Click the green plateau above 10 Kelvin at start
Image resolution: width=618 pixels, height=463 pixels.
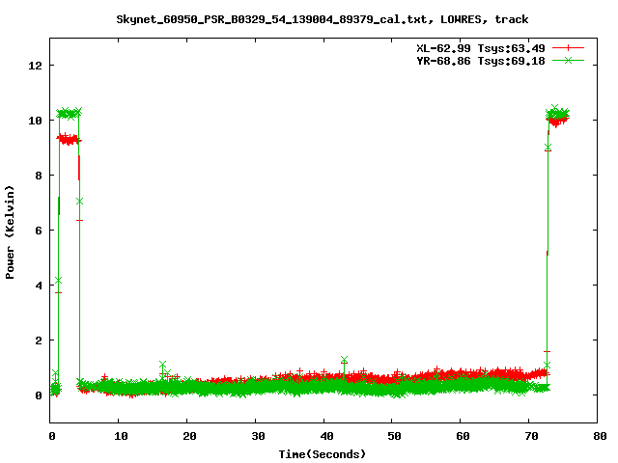68,113
